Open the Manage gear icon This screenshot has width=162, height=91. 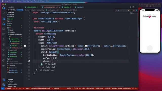pos(3,85)
